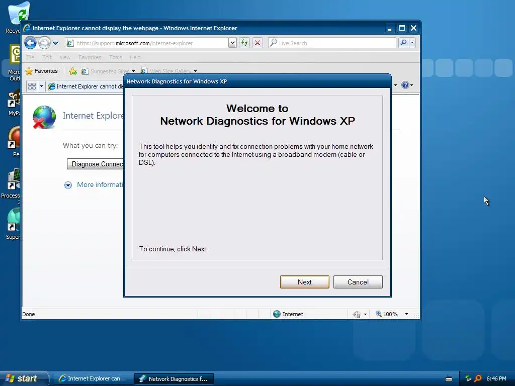Cancel the Network Diagnostics dialog
Screen dimensions: 515x386
[358, 282]
